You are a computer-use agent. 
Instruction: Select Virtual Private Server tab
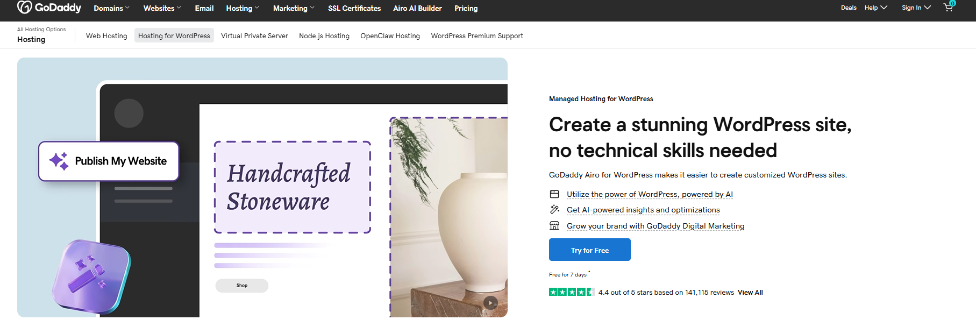pyautogui.click(x=254, y=35)
